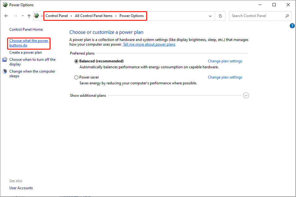Screen dimensions: 296x197
Task: Click the sleep moon icon
Action: (x=5, y=71)
